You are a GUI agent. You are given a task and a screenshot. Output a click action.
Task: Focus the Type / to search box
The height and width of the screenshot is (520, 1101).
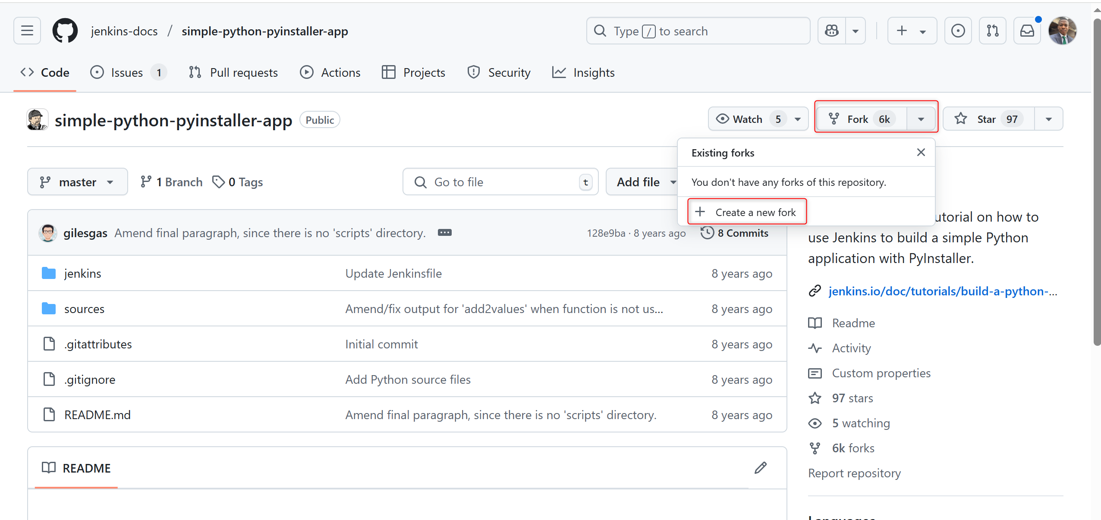(x=698, y=31)
